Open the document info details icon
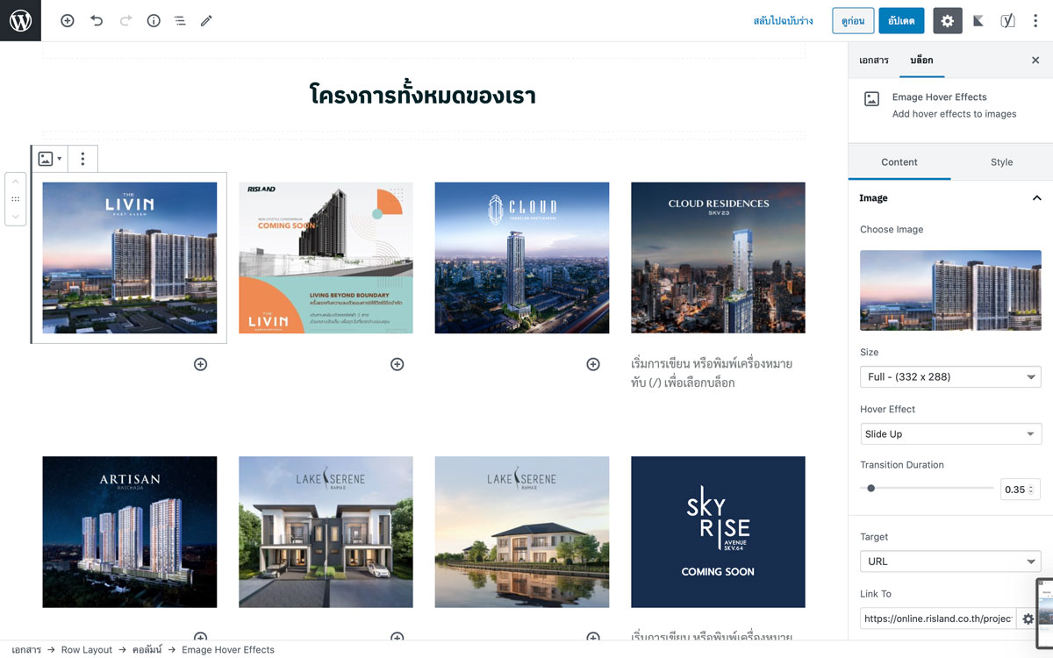This screenshot has height=658, width=1053. click(154, 20)
